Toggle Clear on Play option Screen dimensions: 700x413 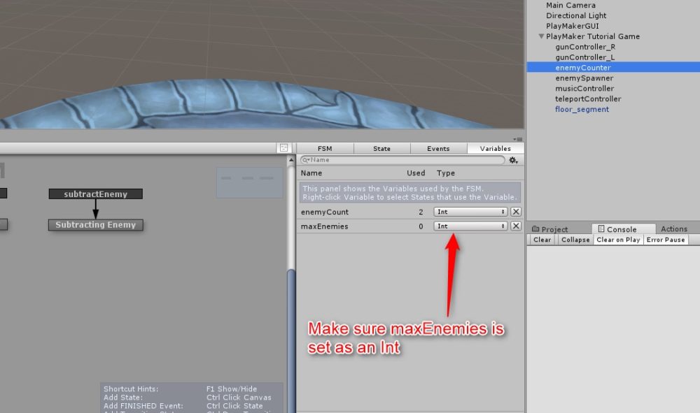(618, 240)
